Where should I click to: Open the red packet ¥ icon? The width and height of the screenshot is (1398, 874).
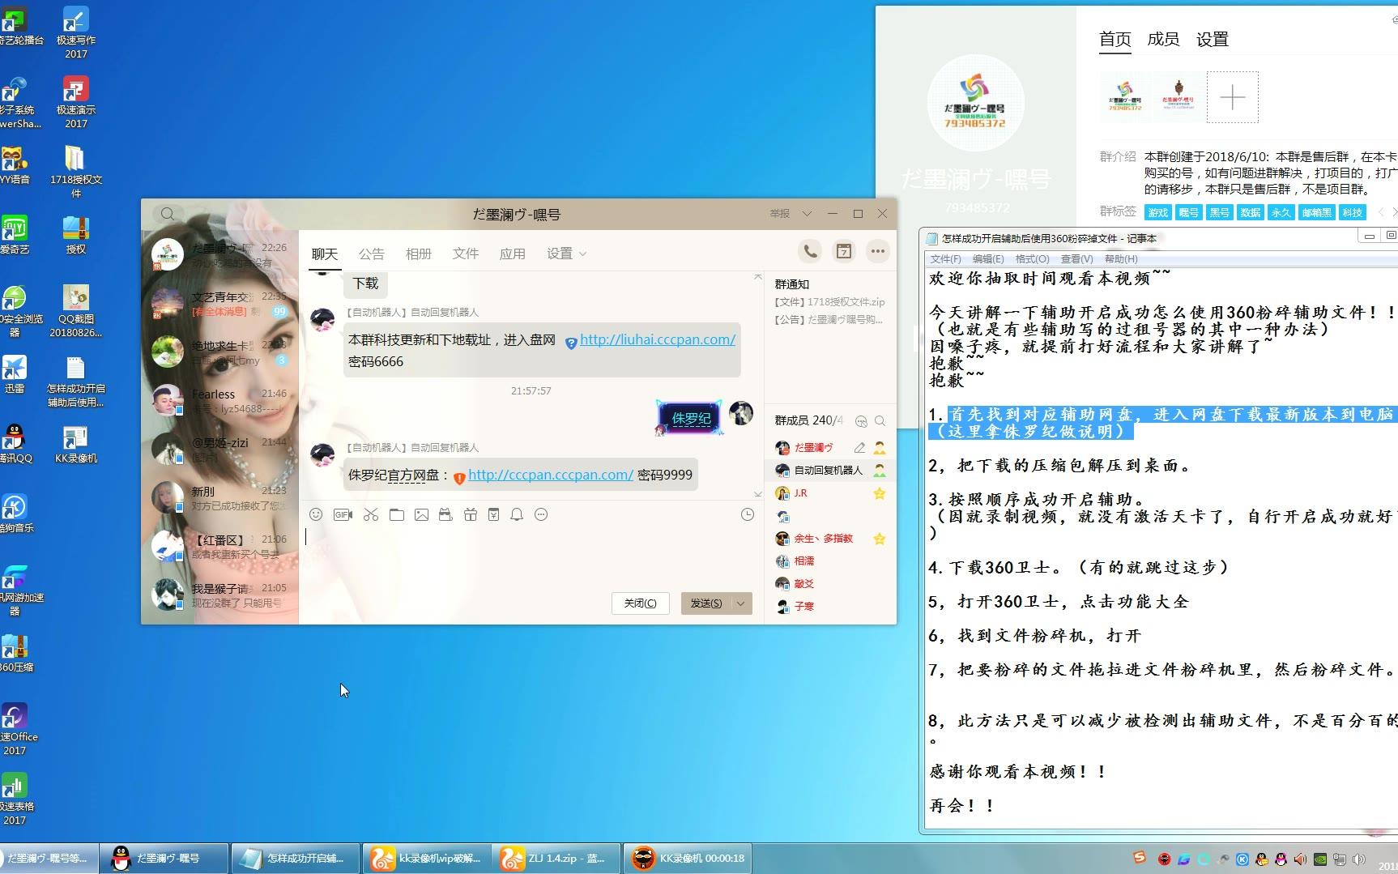[493, 514]
